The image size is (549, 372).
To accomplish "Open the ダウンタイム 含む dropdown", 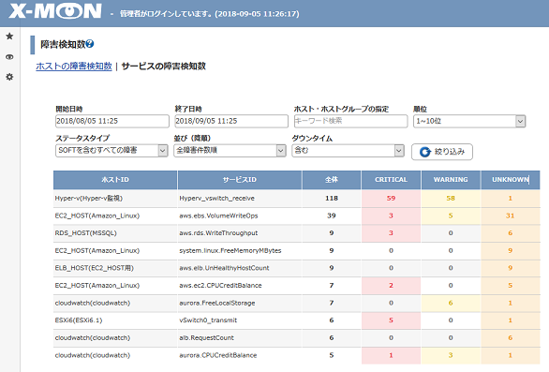I will 348,151.
